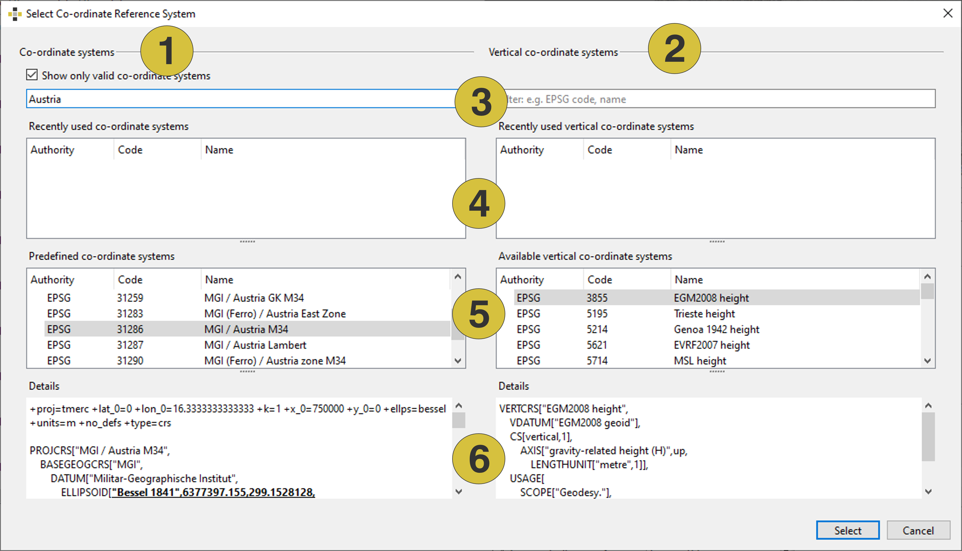
Task: Click the up arrow in left Details scrollbar
Action: pyautogui.click(x=459, y=405)
